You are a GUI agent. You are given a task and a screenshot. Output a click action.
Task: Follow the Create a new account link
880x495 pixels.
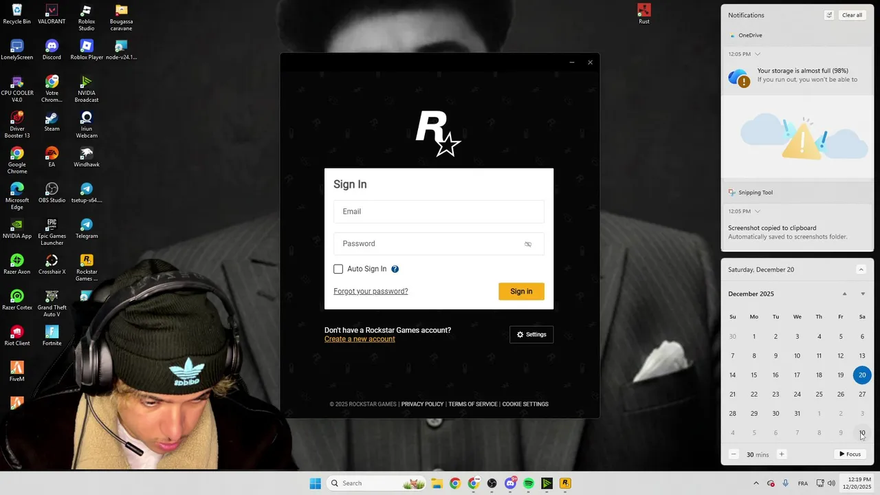[x=360, y=339]
